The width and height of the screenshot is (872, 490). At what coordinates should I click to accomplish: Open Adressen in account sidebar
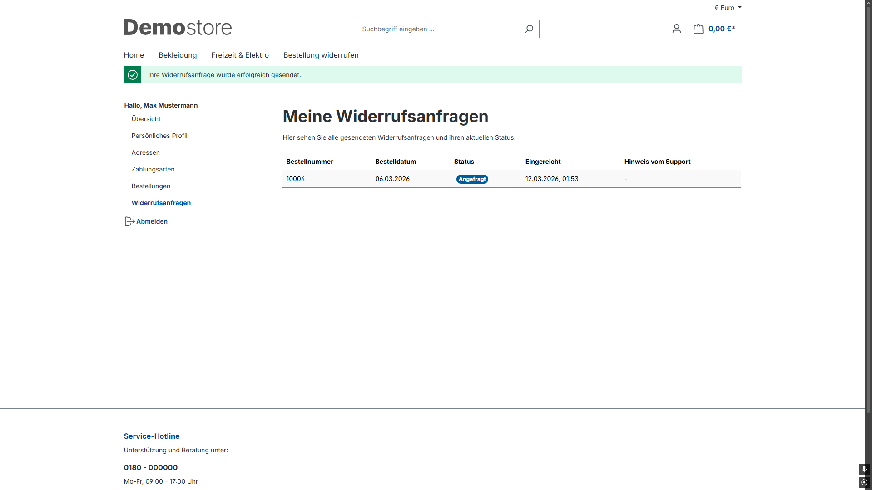145,152
